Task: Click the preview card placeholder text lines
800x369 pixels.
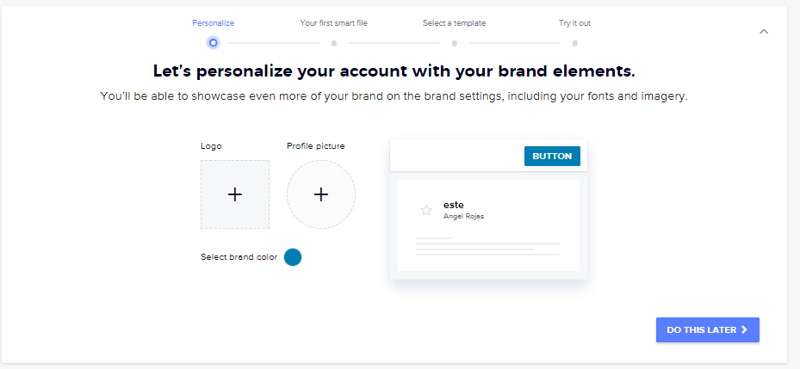Action: pos(487,247)
